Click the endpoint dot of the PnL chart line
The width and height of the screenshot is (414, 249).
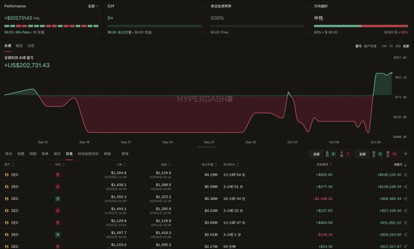coord(391,73)
